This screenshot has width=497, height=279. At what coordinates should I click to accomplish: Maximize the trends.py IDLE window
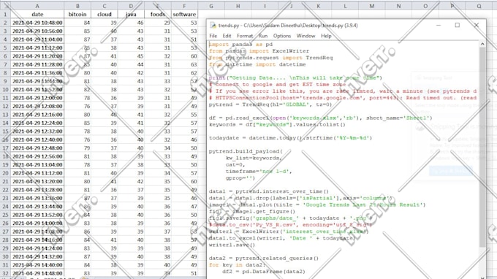pos(457,25)
